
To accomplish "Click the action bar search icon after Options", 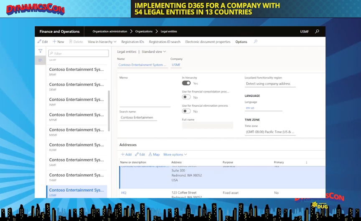I will (x=256, y=42).
